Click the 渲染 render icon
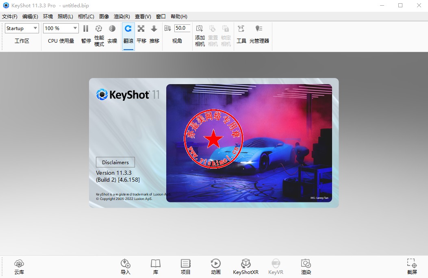This screenshot has width=428, height=278. tap(306, 267)
